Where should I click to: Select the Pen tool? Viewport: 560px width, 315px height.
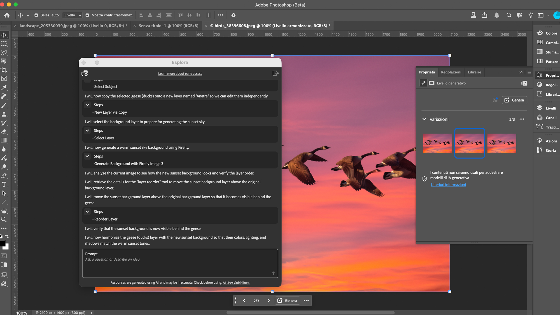pos(4,176)
